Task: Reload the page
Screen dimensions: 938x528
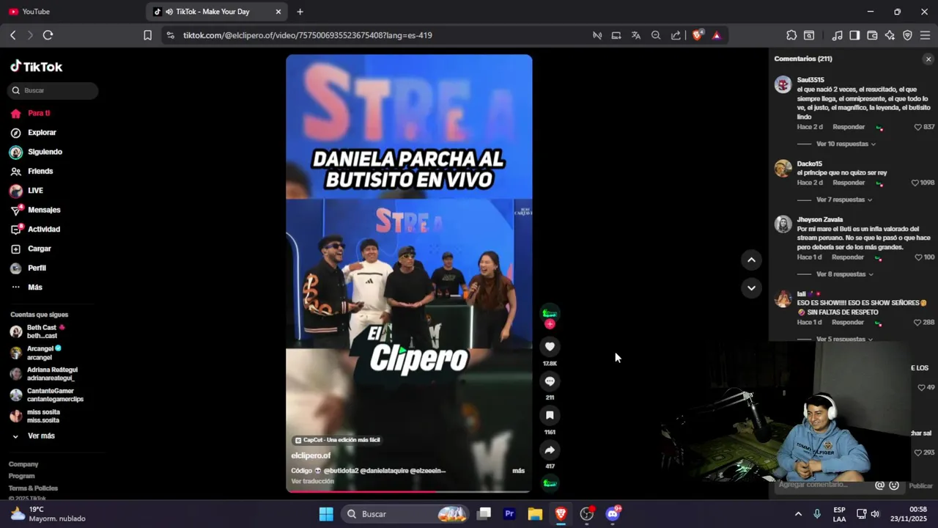Action: click(x=48, y=35)
